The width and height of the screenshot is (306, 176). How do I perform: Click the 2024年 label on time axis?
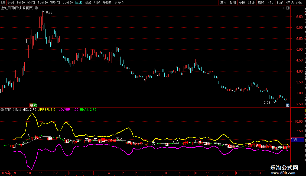[x=6, y=173]
